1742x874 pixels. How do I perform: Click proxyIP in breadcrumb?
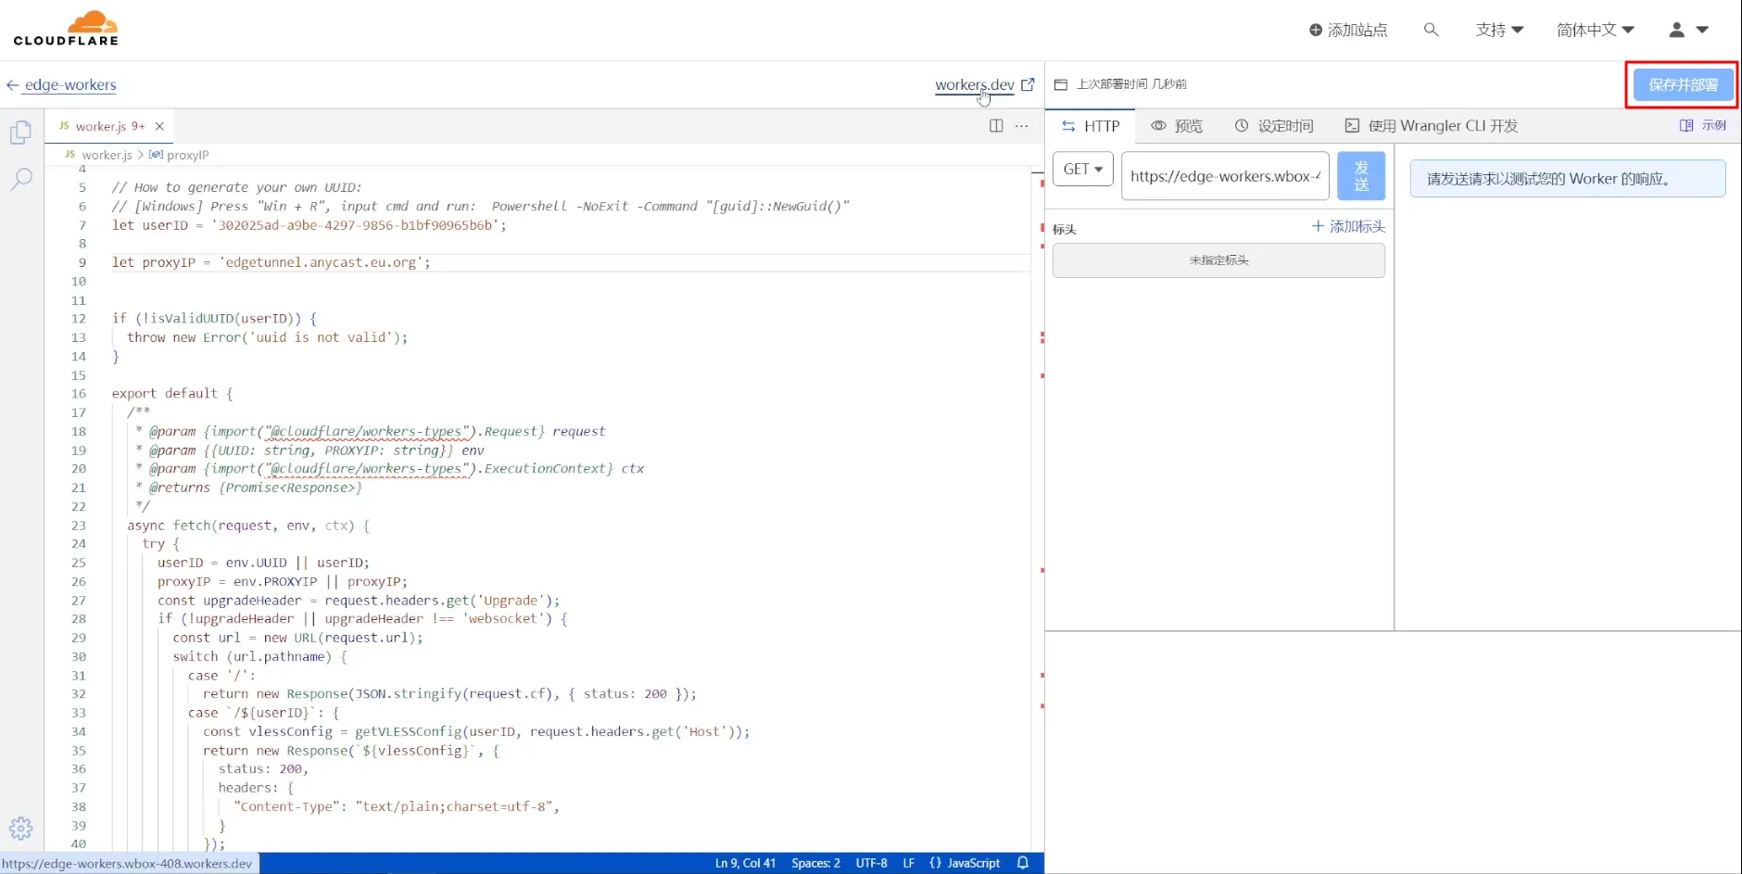[x=187, y=155]
